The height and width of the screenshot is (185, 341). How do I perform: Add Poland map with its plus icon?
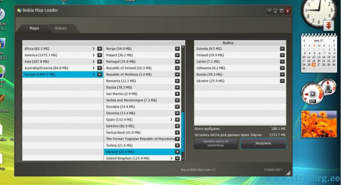tap(177, 55)
